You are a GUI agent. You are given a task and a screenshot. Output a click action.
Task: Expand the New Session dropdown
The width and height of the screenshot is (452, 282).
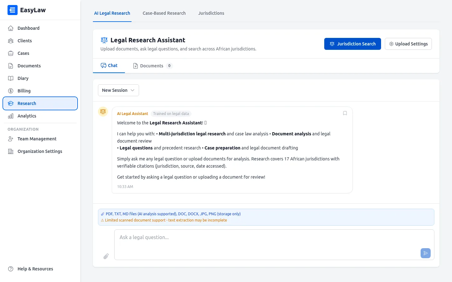coord(118,90)
